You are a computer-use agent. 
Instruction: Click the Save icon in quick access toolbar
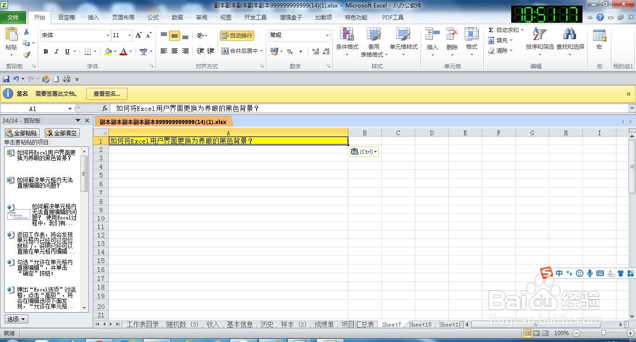point(6,79)
